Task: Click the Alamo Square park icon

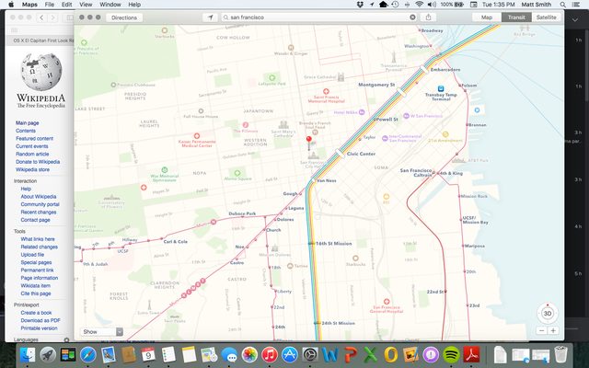Action: 237,173
